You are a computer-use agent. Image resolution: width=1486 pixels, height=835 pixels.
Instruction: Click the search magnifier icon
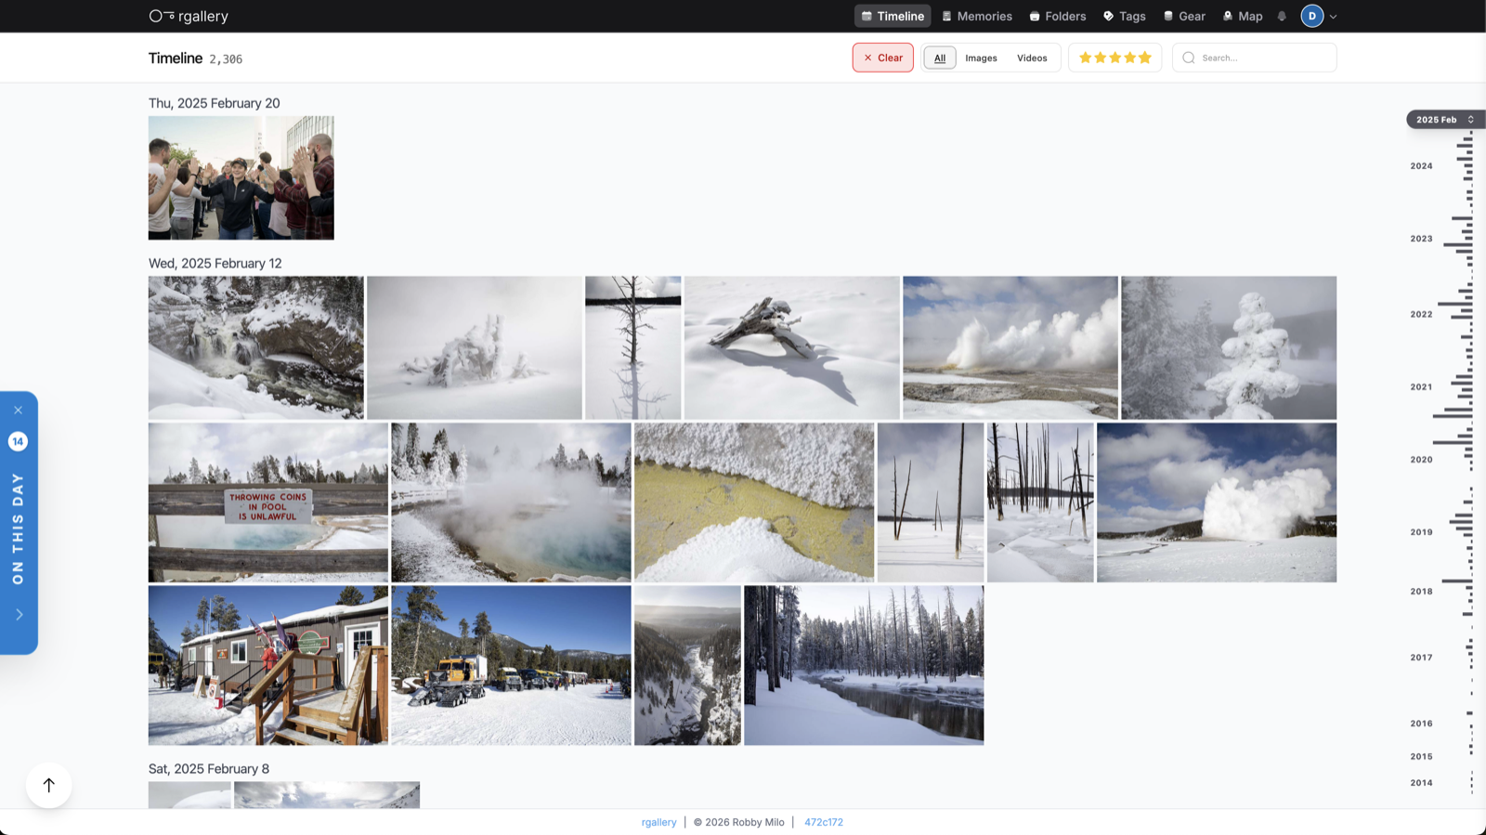click(1189, 58)
